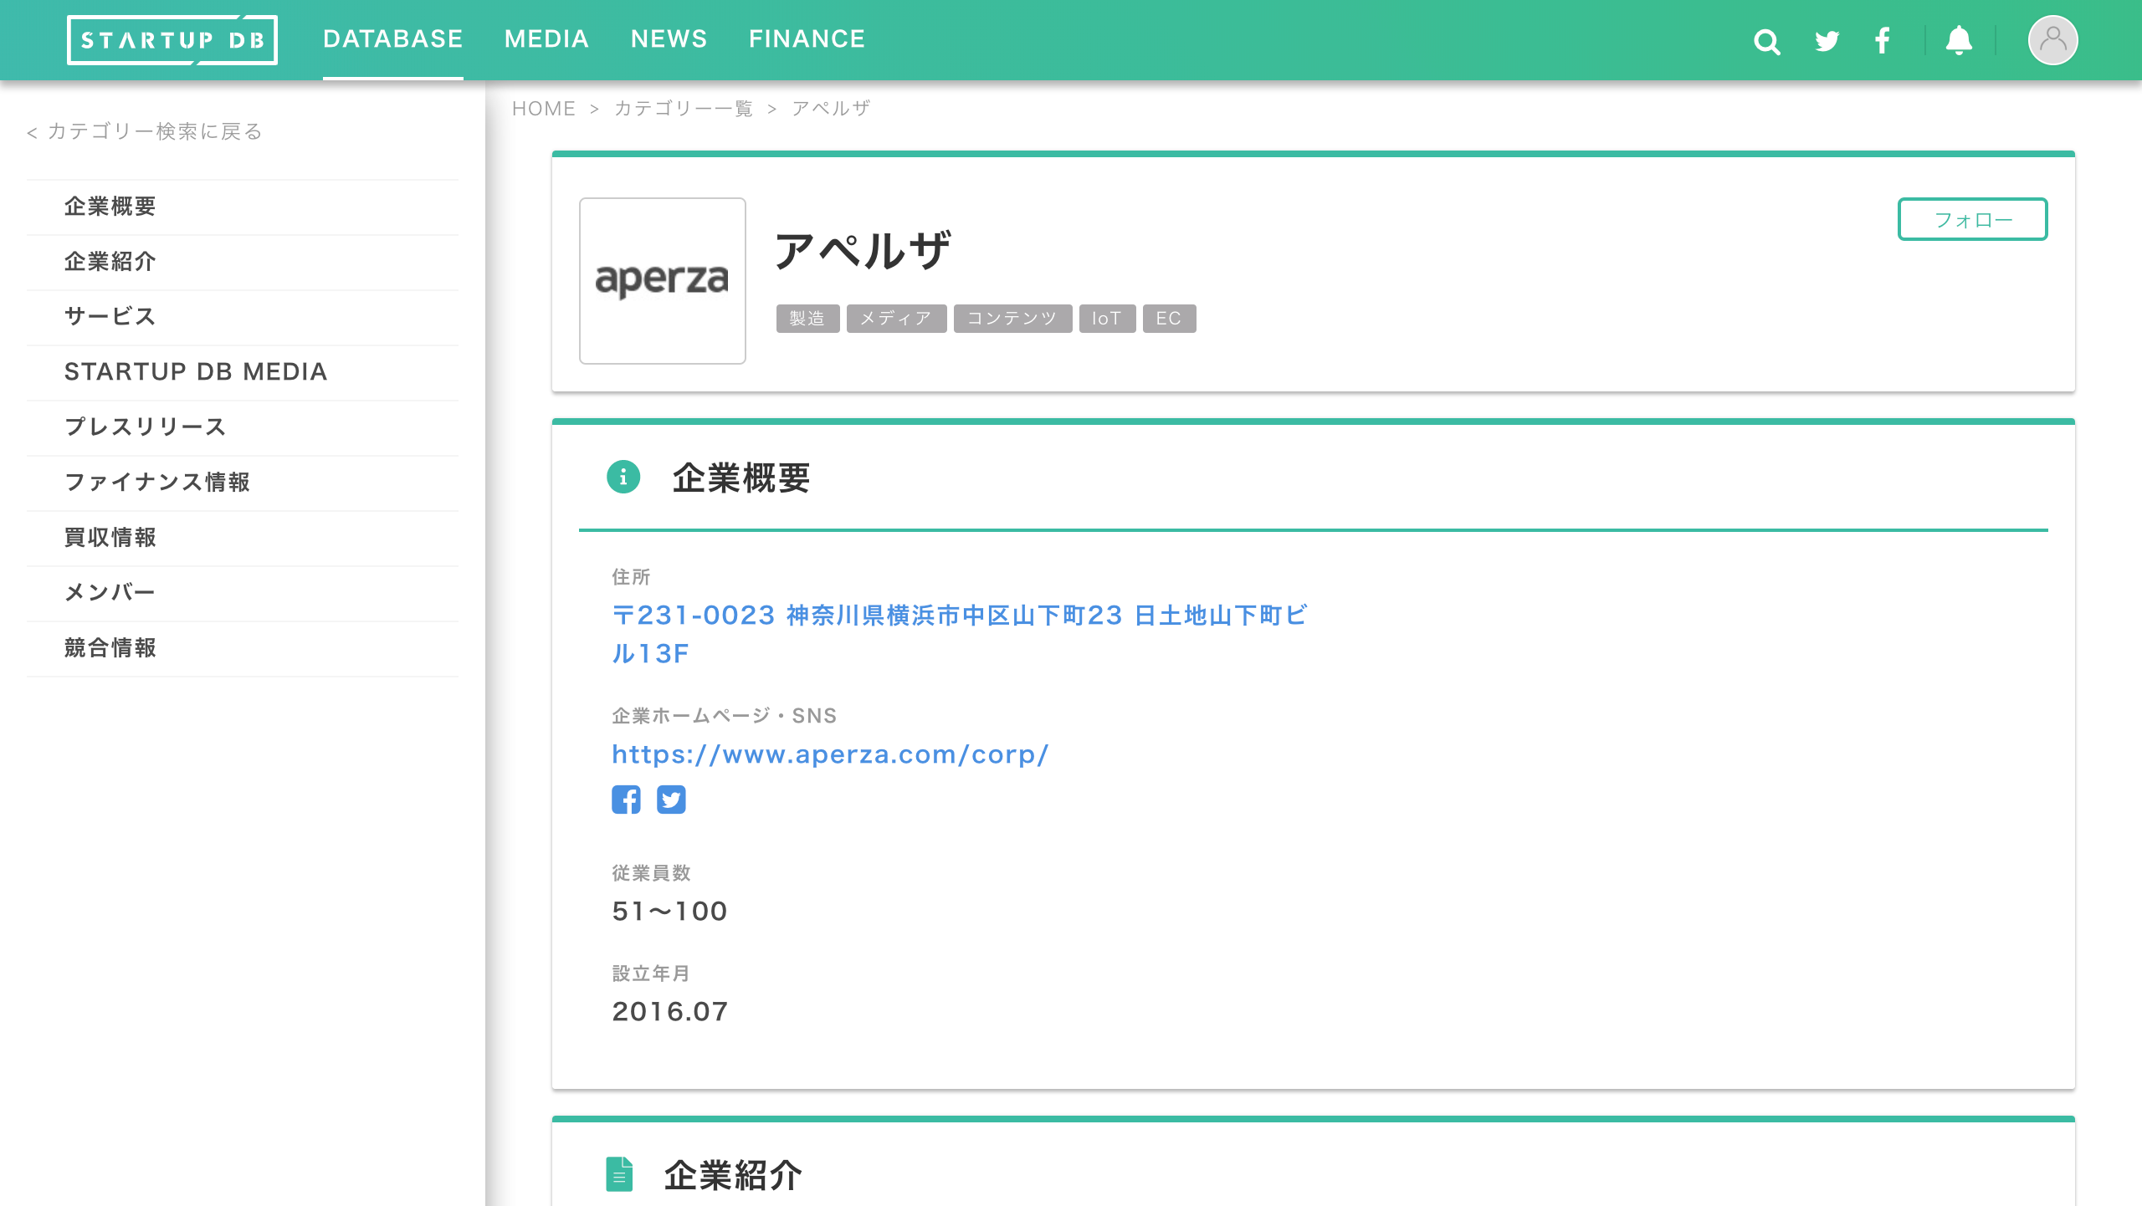The image size is (2142, 1206).
Task: Click カテゴリー一覧 in the breadcrumb
Action: coord(684,109)
